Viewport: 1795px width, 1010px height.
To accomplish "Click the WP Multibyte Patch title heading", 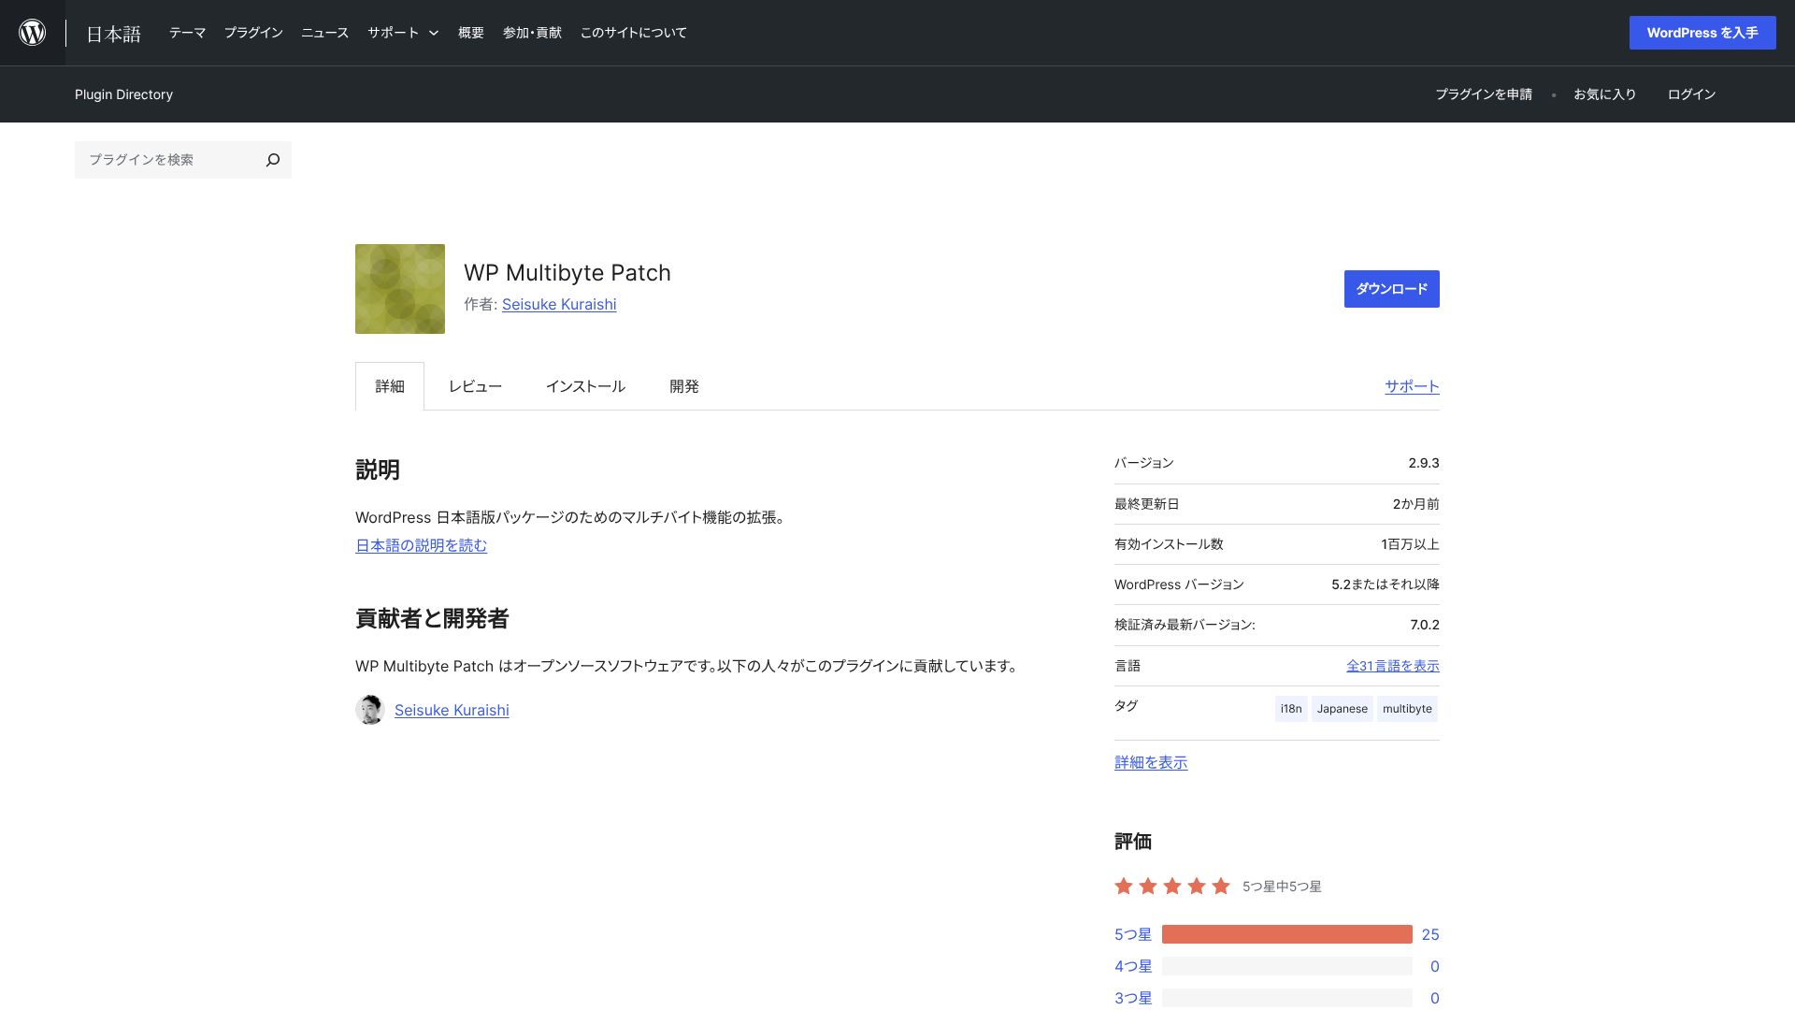I will tap(567, 272).
